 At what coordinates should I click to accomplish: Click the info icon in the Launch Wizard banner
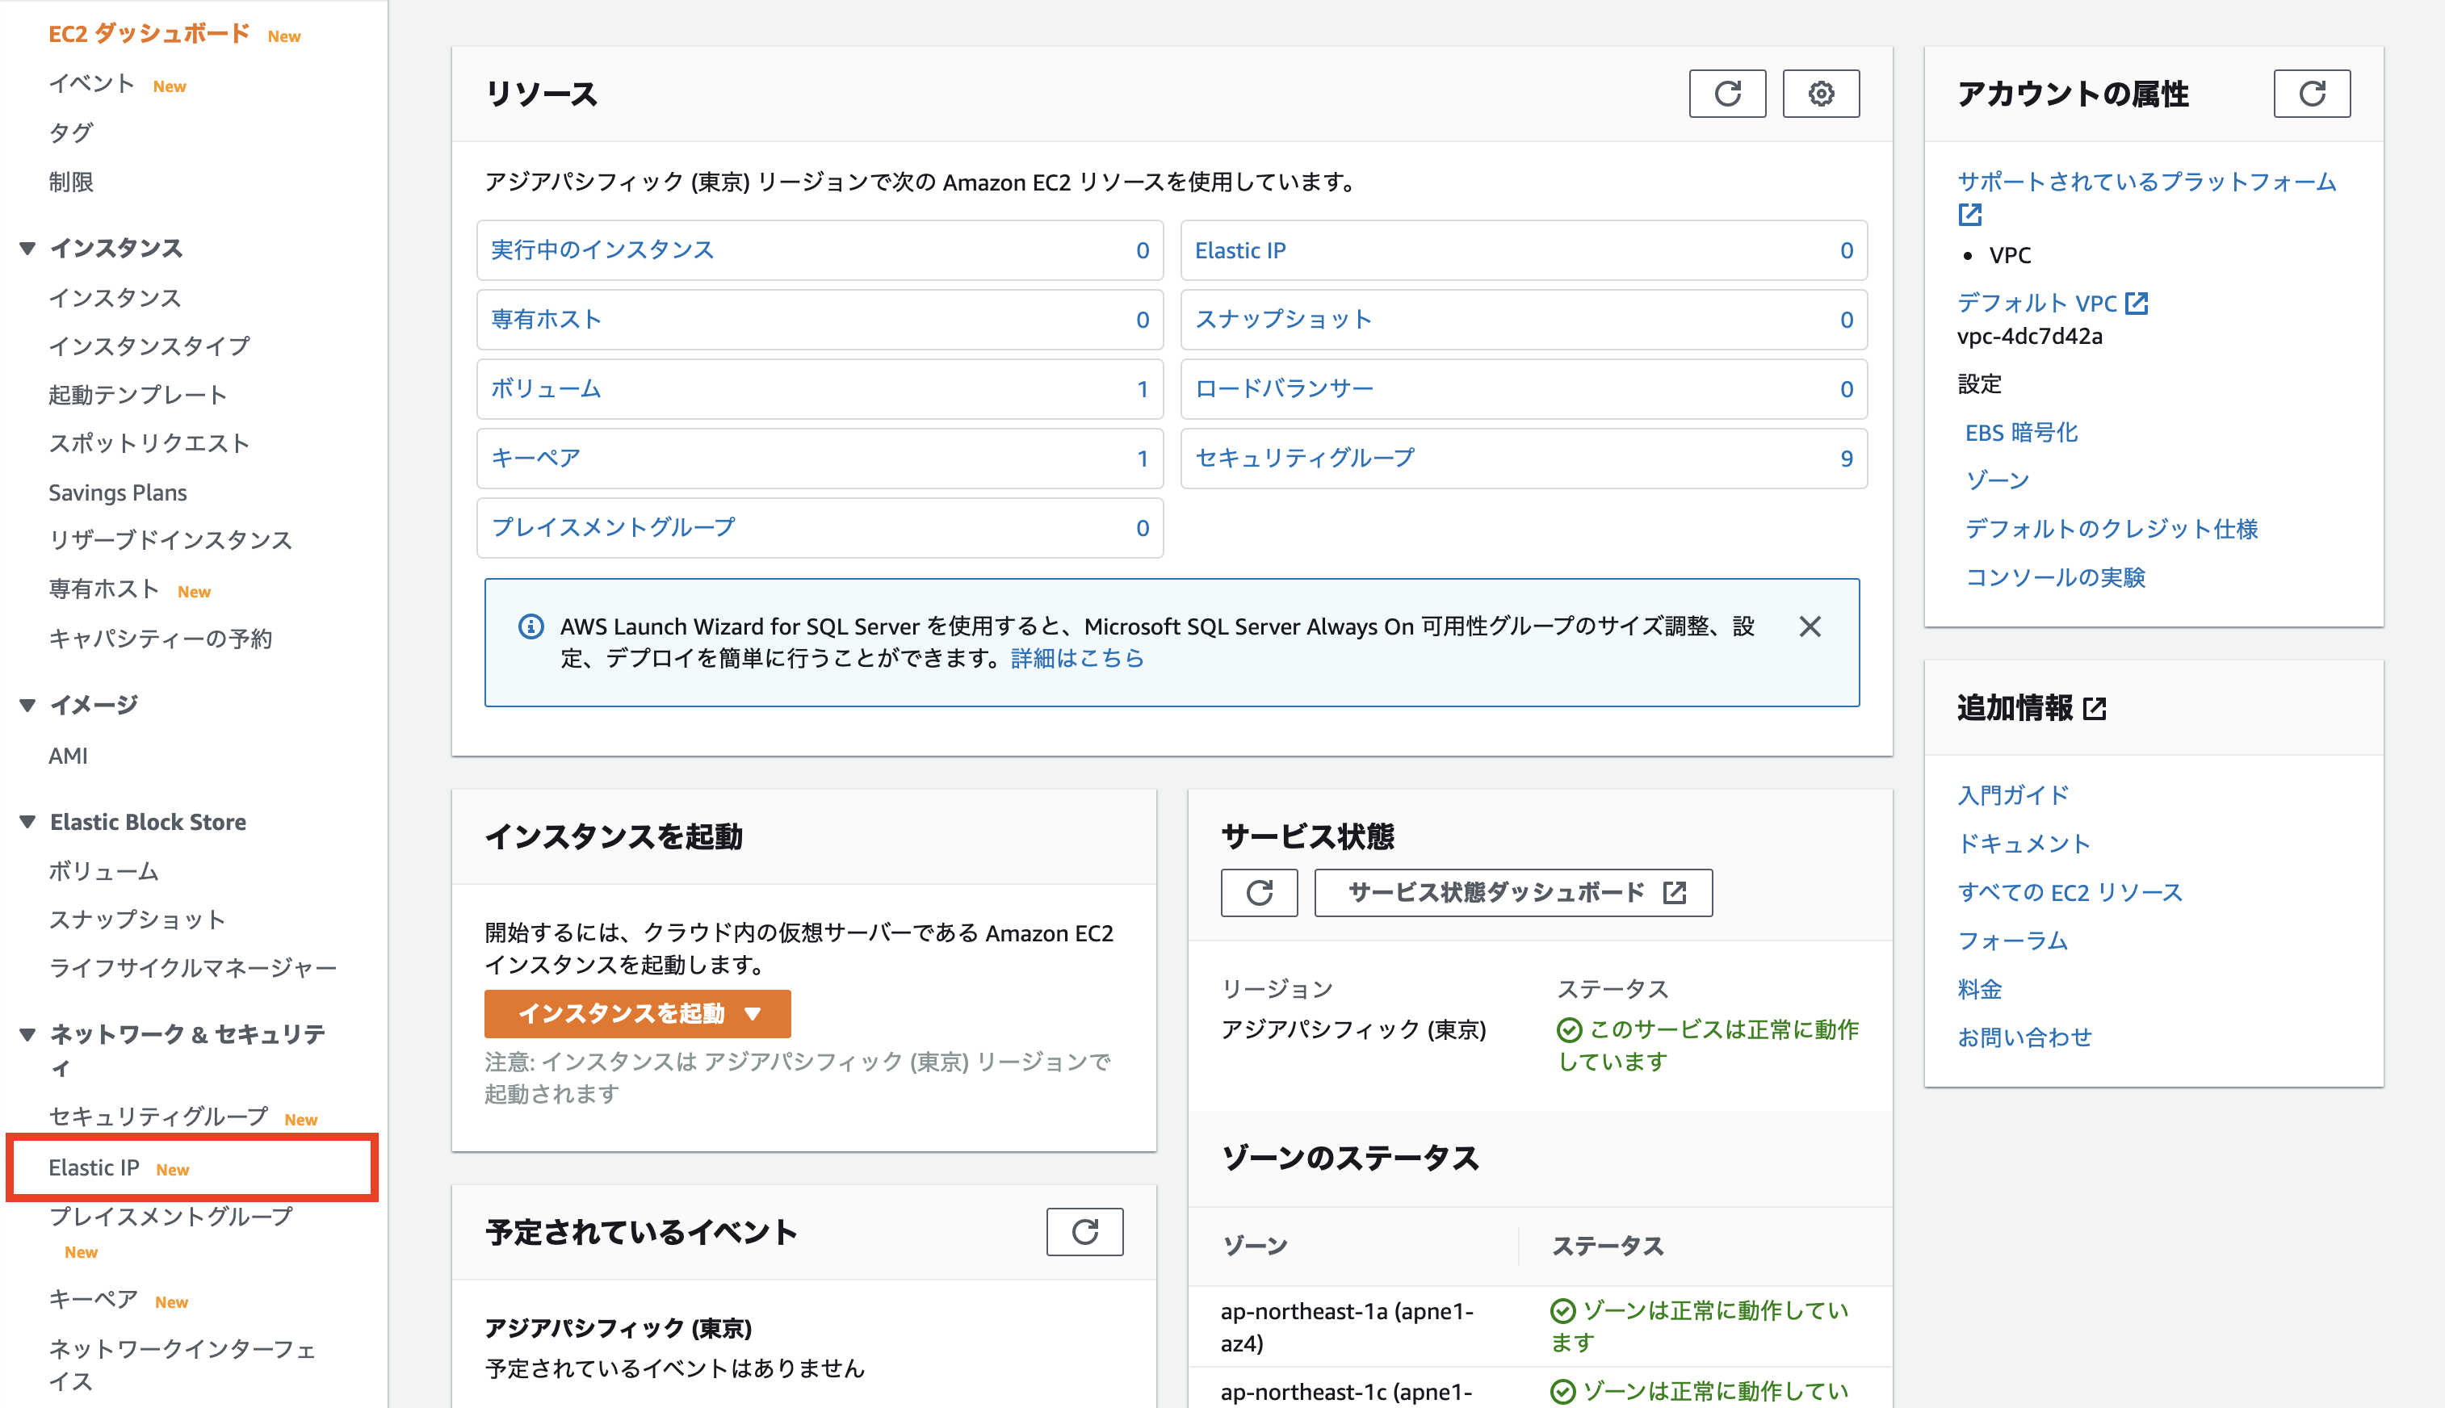531,626
